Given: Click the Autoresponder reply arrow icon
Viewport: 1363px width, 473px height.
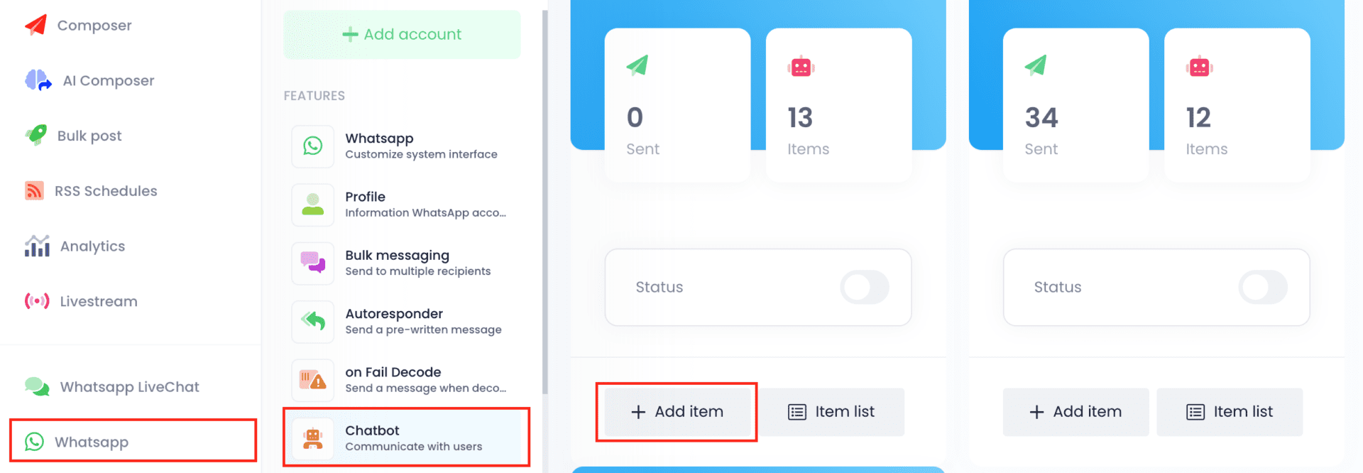Looking at the screenshot, I should tap(313, 321).
